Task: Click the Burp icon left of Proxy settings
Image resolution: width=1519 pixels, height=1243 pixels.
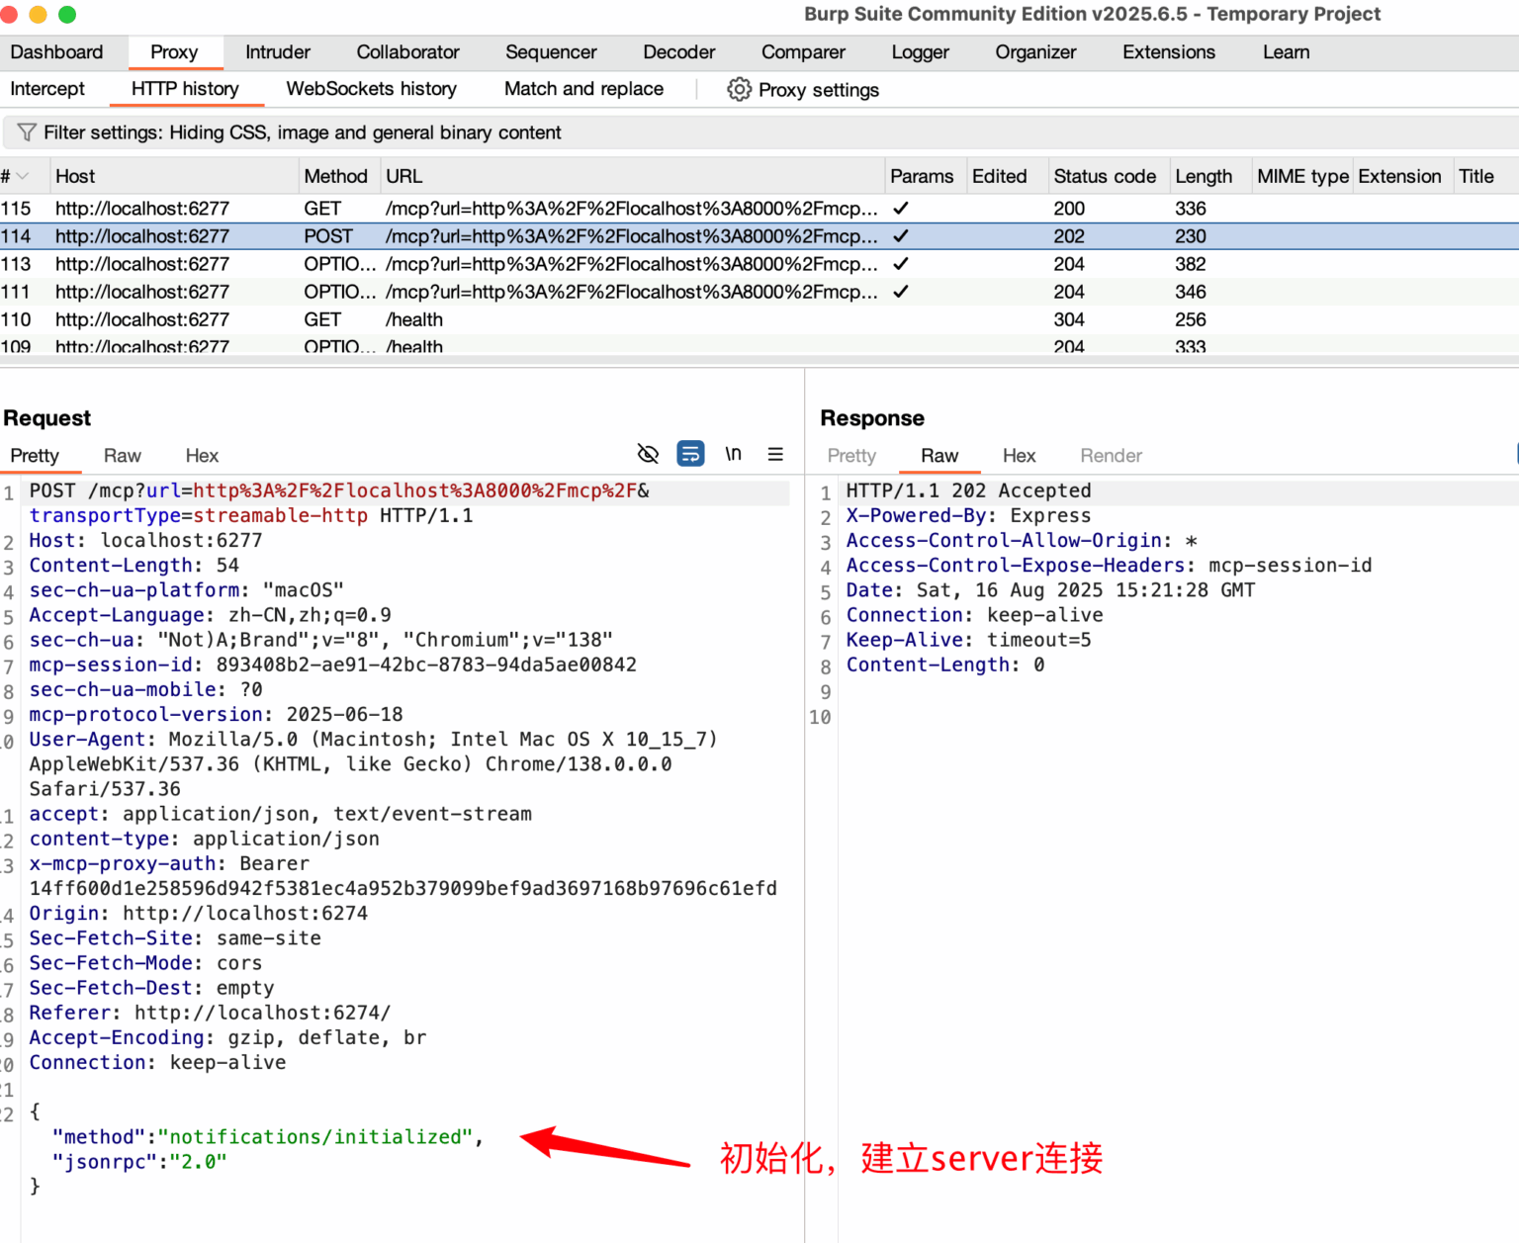Action: coord(739,89)
